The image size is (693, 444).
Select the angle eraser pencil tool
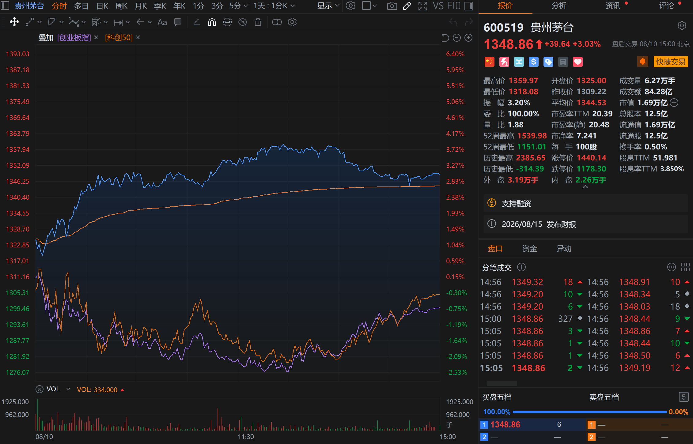(x=196, y=22)
